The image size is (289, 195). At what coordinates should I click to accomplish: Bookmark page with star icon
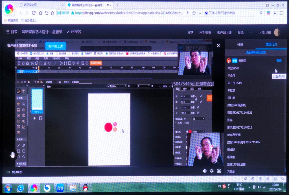(194, 13)
